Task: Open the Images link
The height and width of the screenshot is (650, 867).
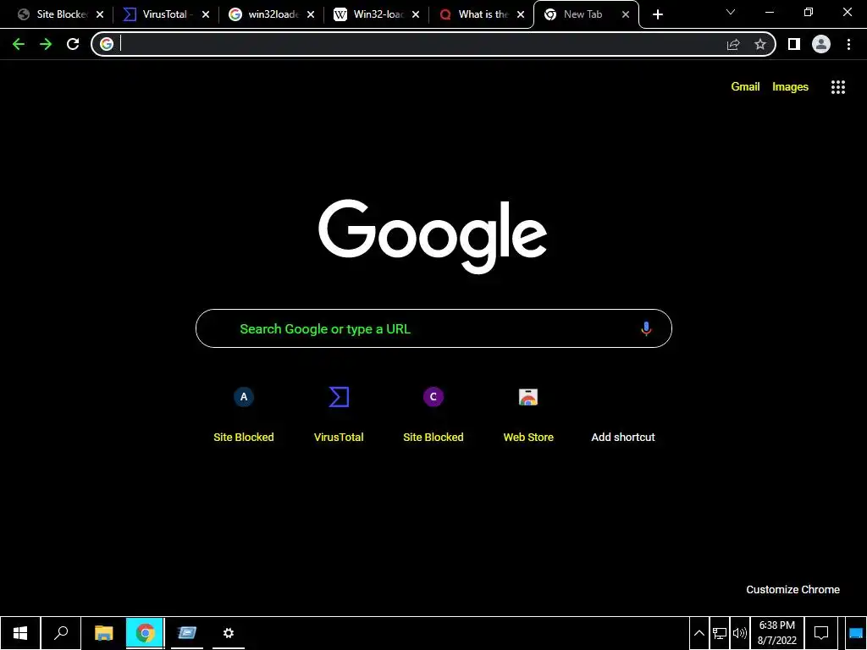Action: tap(790, 87)
